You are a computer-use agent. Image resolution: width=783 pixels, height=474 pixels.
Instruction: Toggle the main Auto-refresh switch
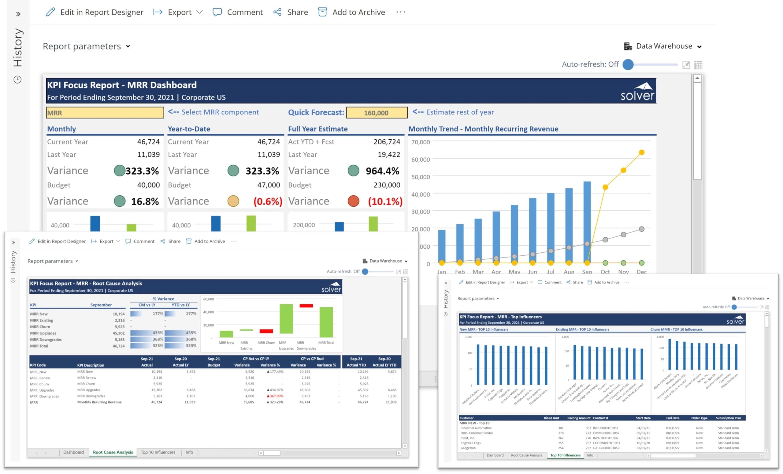point(628,65)
